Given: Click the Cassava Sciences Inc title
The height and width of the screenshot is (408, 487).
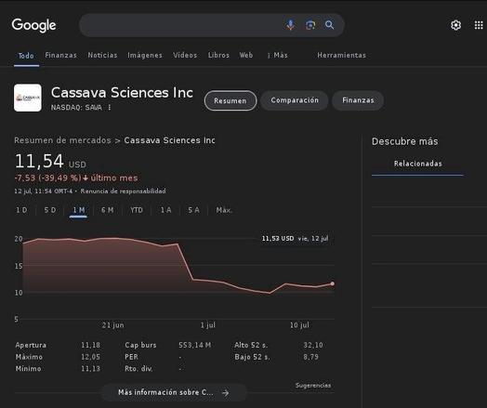Looking at the screenshot, I should tap(122, 93).
